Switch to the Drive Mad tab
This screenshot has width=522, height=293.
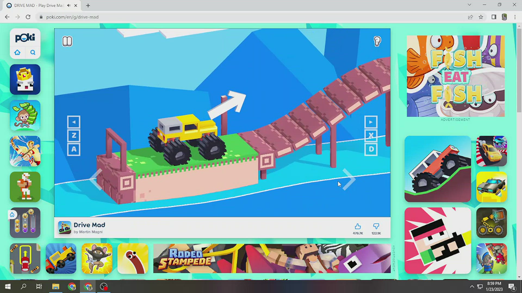[38, 5]
